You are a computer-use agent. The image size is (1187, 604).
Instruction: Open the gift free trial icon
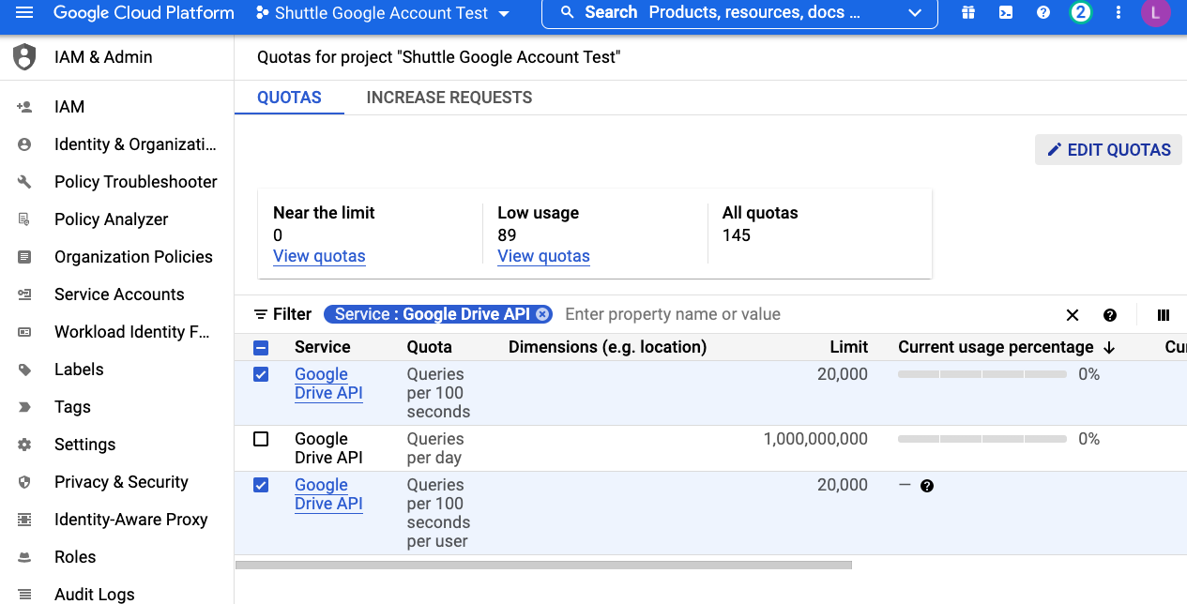[967, 13]
